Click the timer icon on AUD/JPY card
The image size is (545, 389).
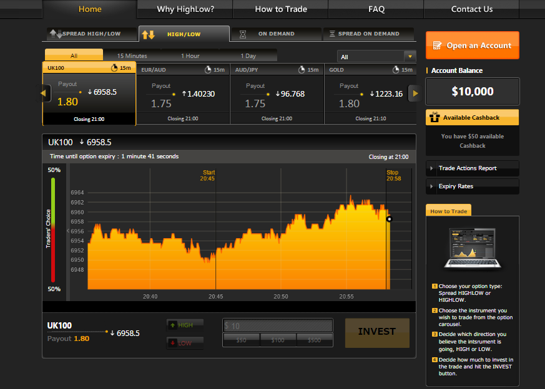tap(302, 69)
